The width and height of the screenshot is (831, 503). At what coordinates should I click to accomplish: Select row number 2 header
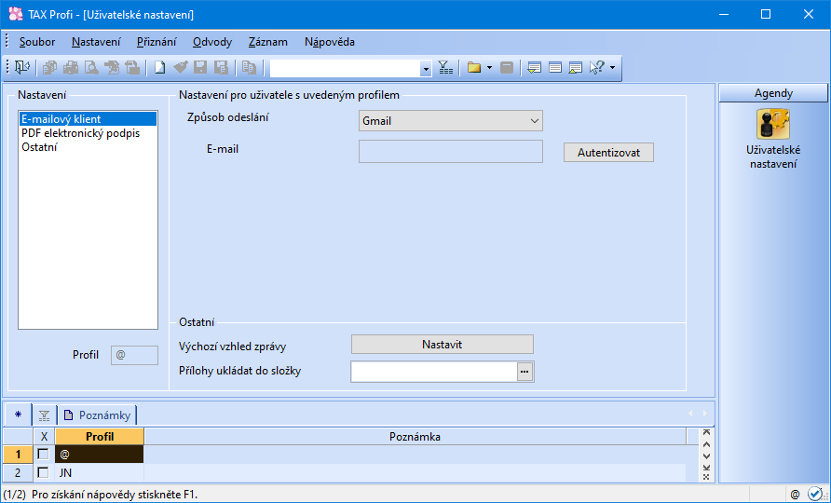click(x=18, y=472)
